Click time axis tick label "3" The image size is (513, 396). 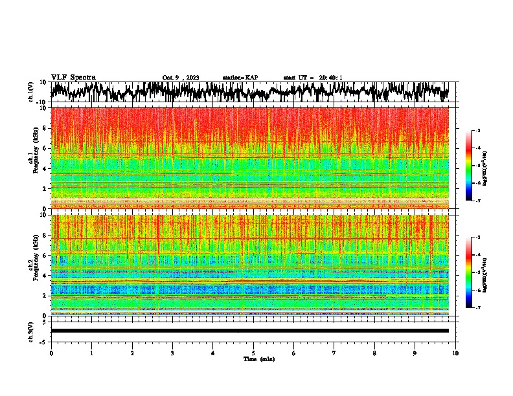pos(172,353)
